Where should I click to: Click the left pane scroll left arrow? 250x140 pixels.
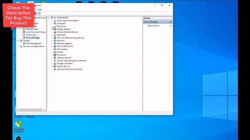coord(18,110)
